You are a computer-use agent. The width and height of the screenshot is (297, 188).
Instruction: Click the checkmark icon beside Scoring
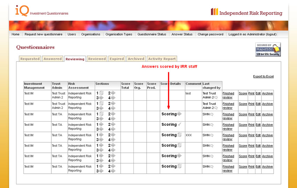(x=179, y=124)
